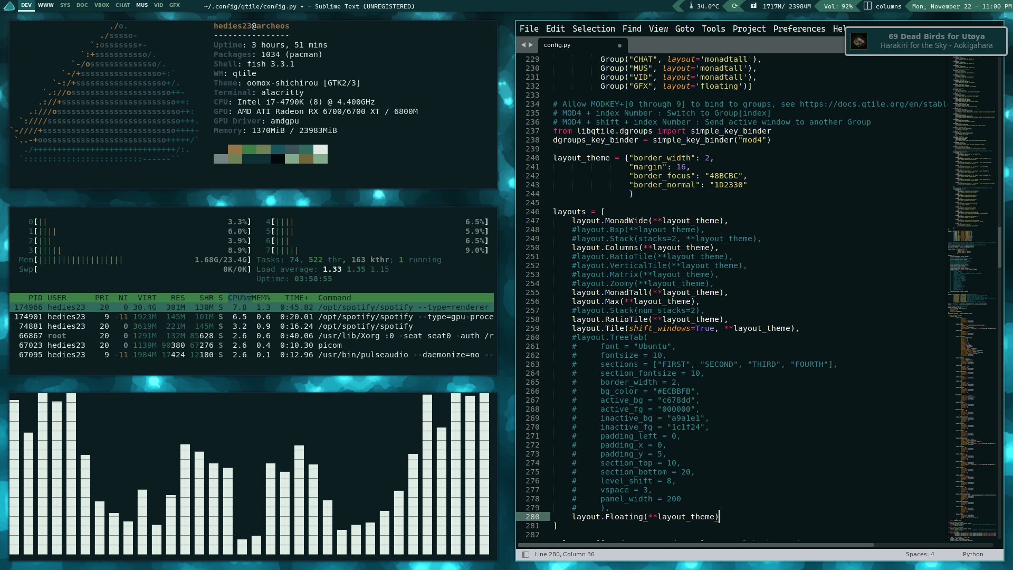Click the "1D2330" border_normal value
This screenshot has width=1013, height=570.
coord(728,185)
